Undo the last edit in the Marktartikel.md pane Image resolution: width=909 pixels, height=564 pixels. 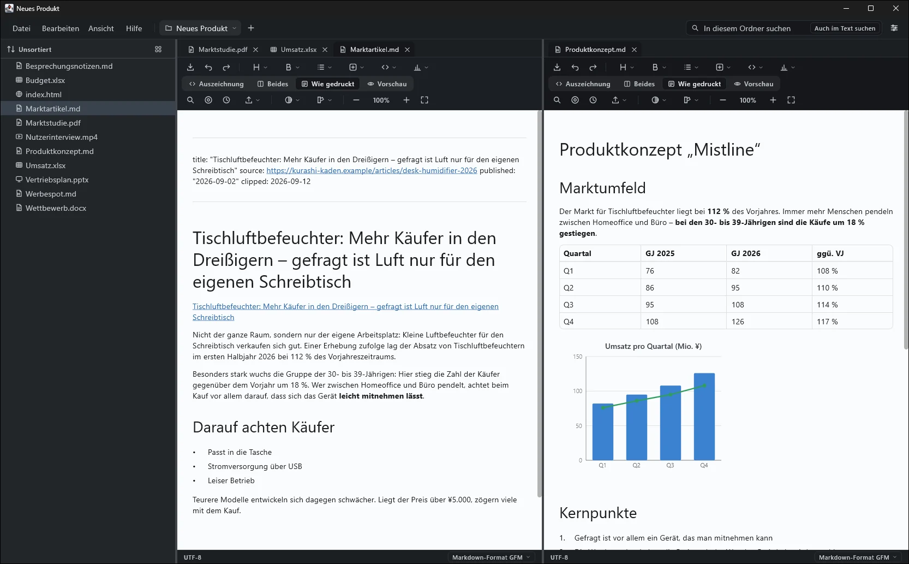(x=208, y=67)
